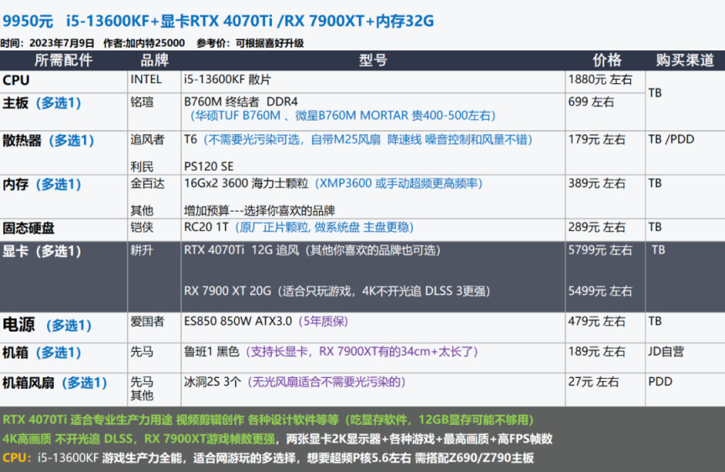Click the 'INTEL' brand cell
Screen dimensions: 725x472
146,80
